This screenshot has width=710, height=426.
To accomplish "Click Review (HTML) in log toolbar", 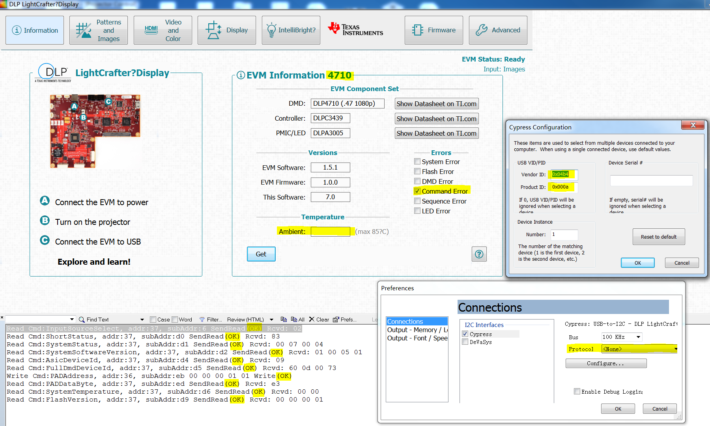I will [x=245, y=319].
